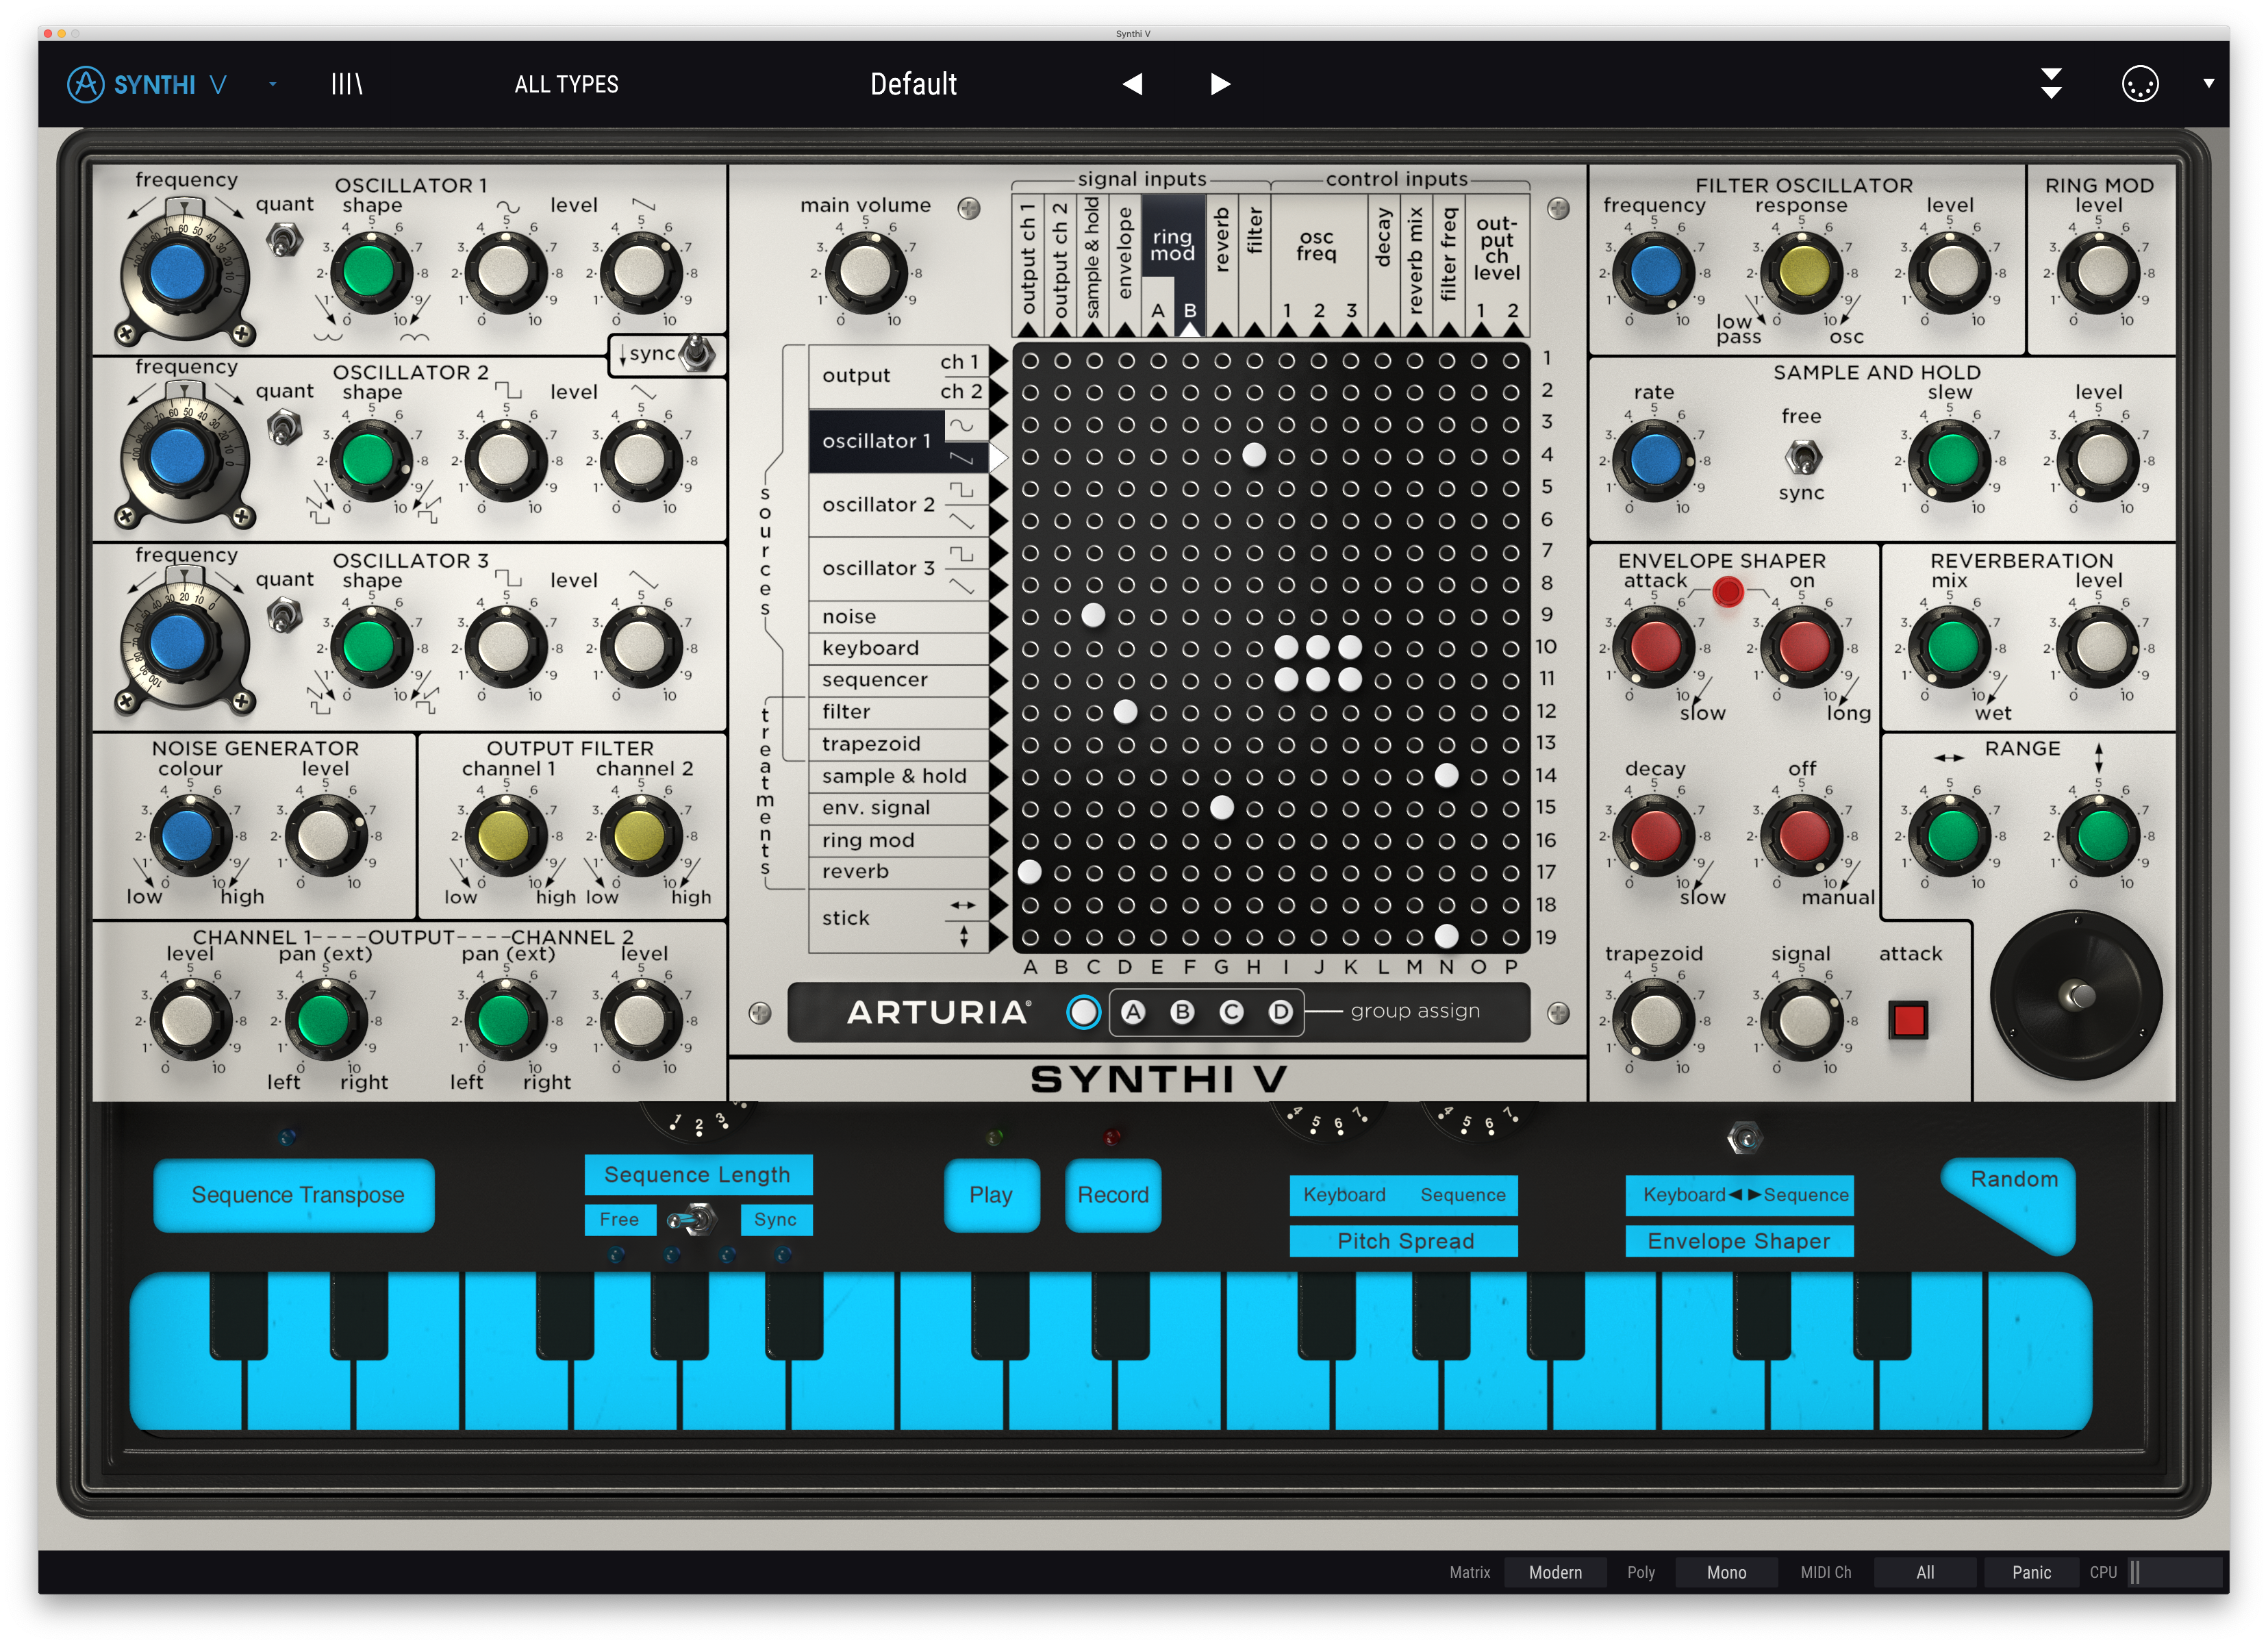This screenshot has width=2268, height=1645.
Task: Open the Default preset name list
Action: tap(913, 84)
